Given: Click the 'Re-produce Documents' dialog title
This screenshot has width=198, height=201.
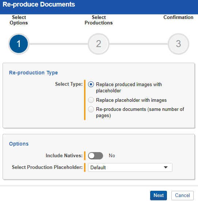Looking at the screenshot, I should tap(39, 4).
